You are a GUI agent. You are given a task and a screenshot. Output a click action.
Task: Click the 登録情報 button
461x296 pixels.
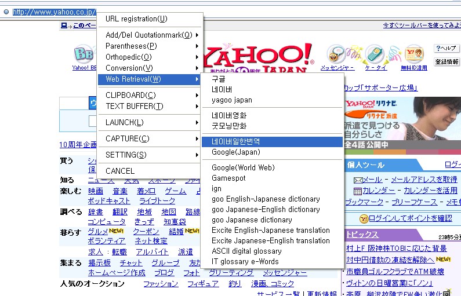click(447, 61)
